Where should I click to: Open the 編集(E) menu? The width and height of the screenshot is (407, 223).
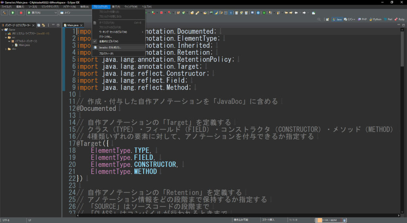tap(20, 6)
